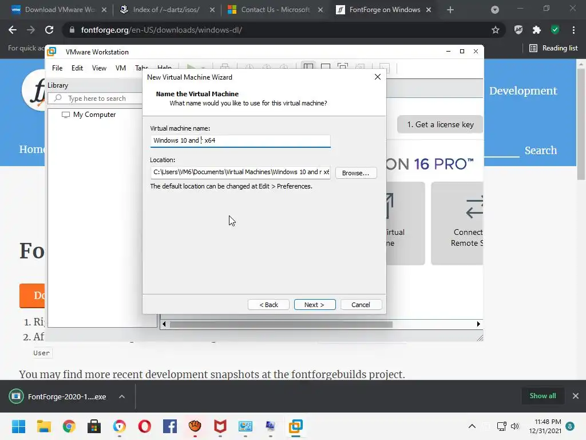The height and width of the screenshot is (440, 586).
Task: Select My Computer in the VMware library
Action: pos(89,115)
